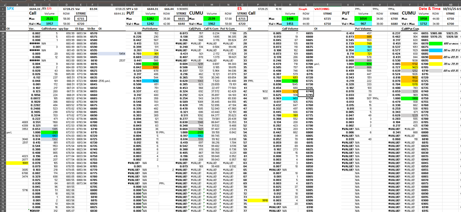Click the yellow 749 put volume cell
461x212 pixels.
(x=363, y=43)
